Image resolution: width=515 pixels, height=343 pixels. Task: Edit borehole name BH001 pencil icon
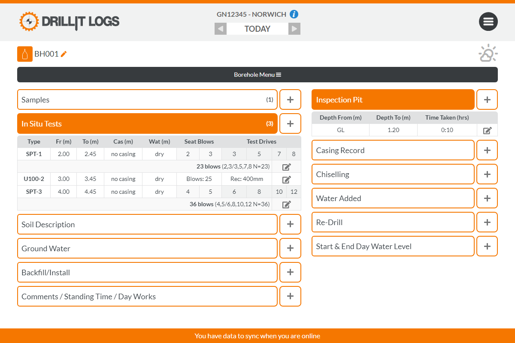(64, 54)
